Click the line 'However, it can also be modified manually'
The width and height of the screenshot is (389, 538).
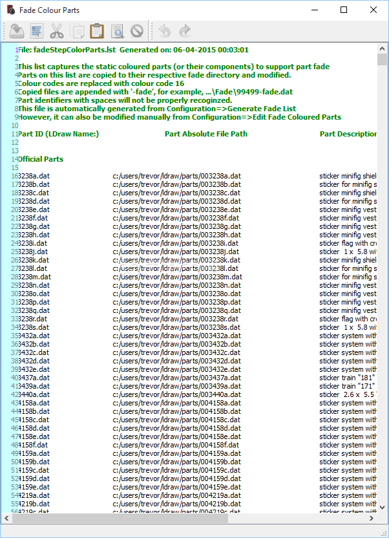pos(180,117)
